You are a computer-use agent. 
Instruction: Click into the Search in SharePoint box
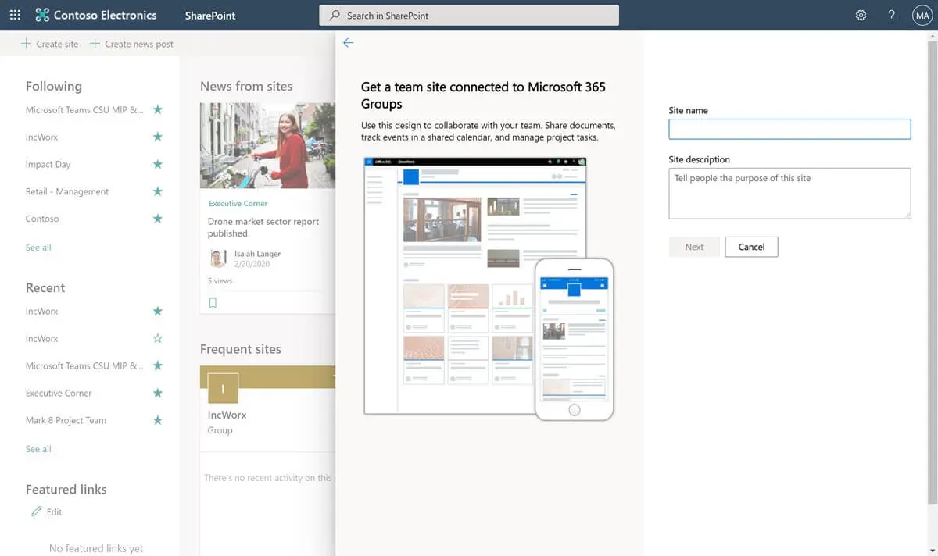(x=469, y=16)
